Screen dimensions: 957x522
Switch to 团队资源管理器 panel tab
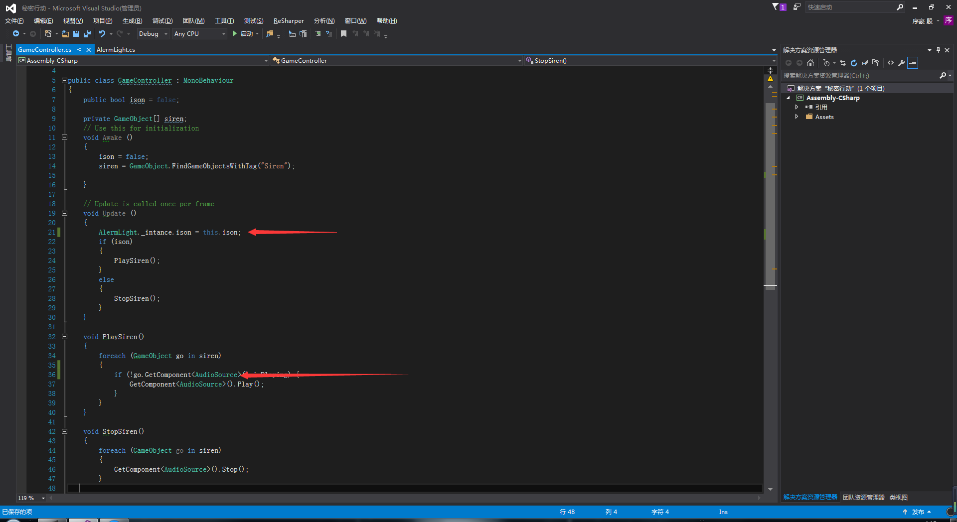863,498
